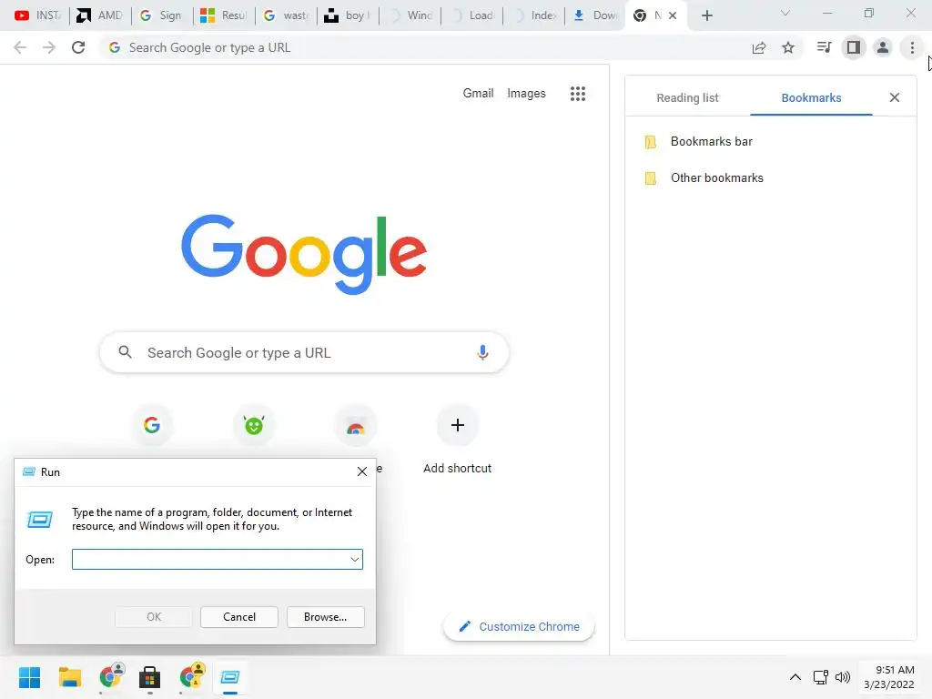Open File Explorer from taskbar
The height and width of the screenshot is (699, 932).
[69, 677]
